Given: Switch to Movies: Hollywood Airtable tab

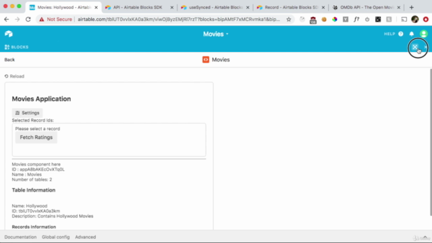Looking at the screenshot, I should (x=64, y=7).
